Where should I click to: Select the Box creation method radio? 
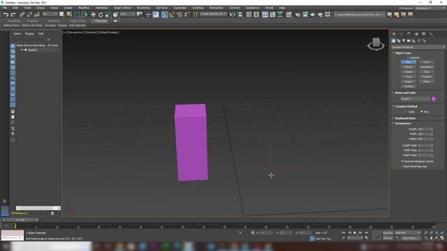coord(422,112)
